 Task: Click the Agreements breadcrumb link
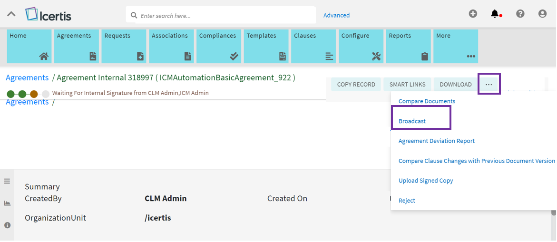27,77
